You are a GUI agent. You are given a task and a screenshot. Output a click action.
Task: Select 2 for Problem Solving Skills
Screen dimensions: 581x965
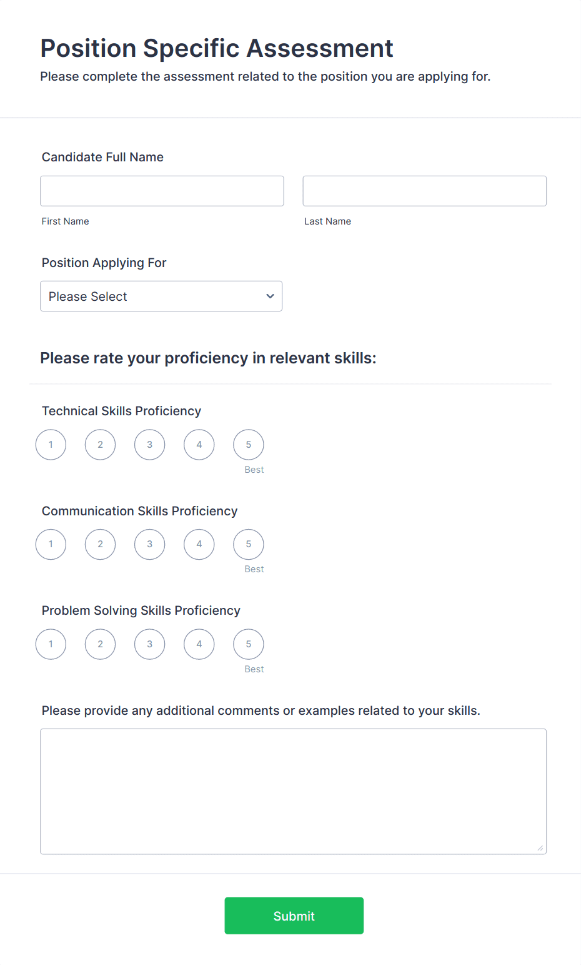[x=100, y=644]
